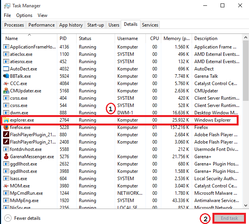The height and width of the screenshot is (224, 249).
Task: Select the GarenaMessenger.exe process name
Action: [32, 157]
